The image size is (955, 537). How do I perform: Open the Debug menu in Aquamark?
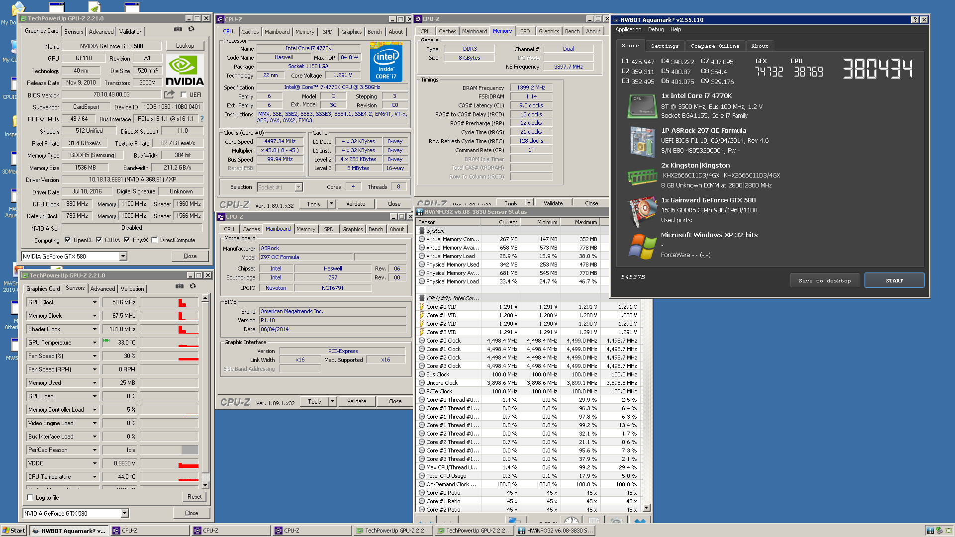(656, 30)
